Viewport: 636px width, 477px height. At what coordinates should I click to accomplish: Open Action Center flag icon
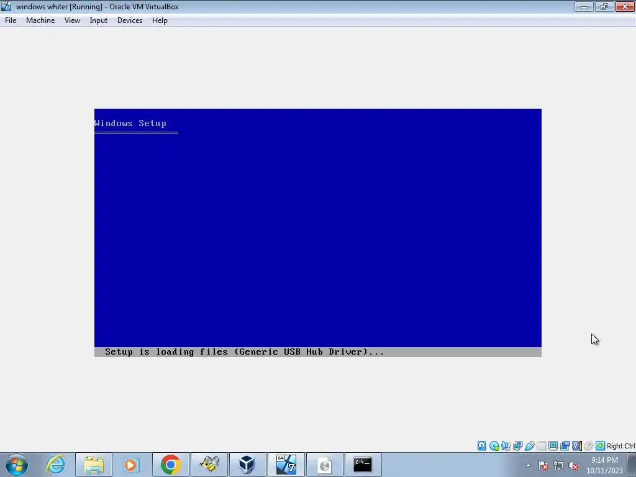pos(543,465)
